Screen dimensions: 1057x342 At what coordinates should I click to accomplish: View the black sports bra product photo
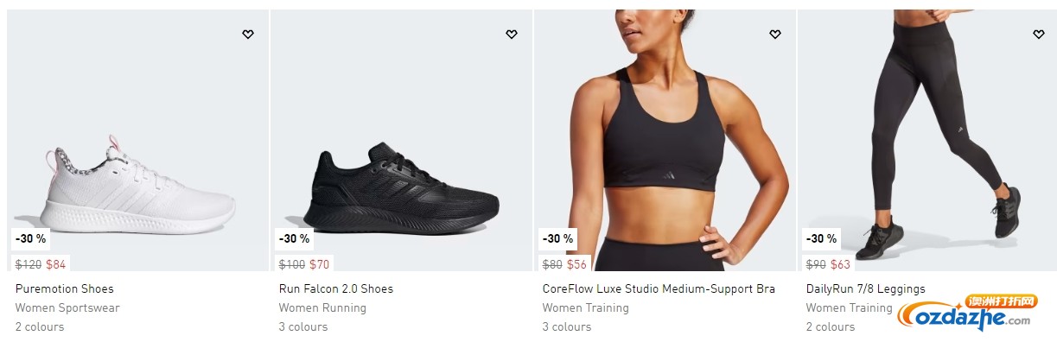pyautogui.click(x=665, y=140)
